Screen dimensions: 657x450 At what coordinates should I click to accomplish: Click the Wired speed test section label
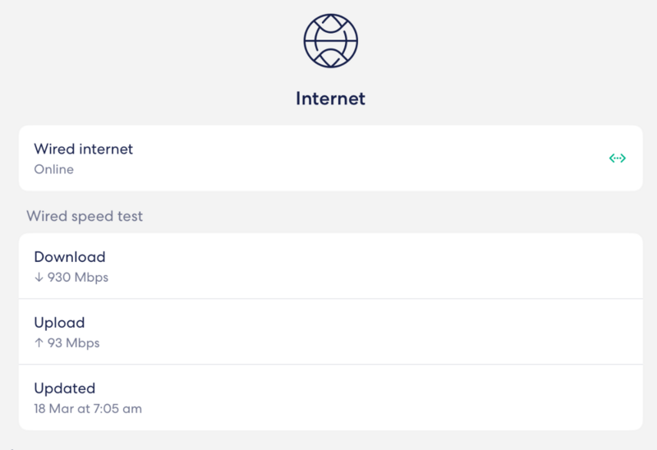pos(85,217)
